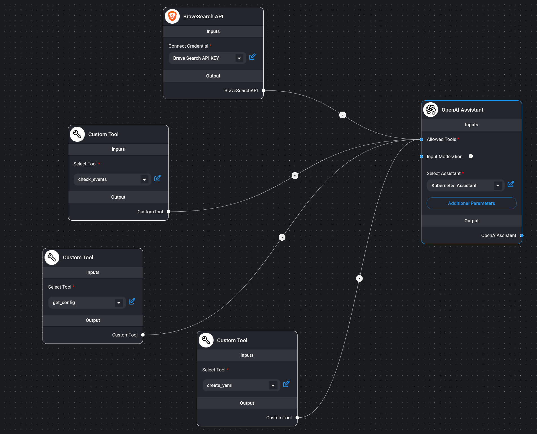Expand the get_config tool dropdown
The image size is (537, 434).
click(119, 303)
